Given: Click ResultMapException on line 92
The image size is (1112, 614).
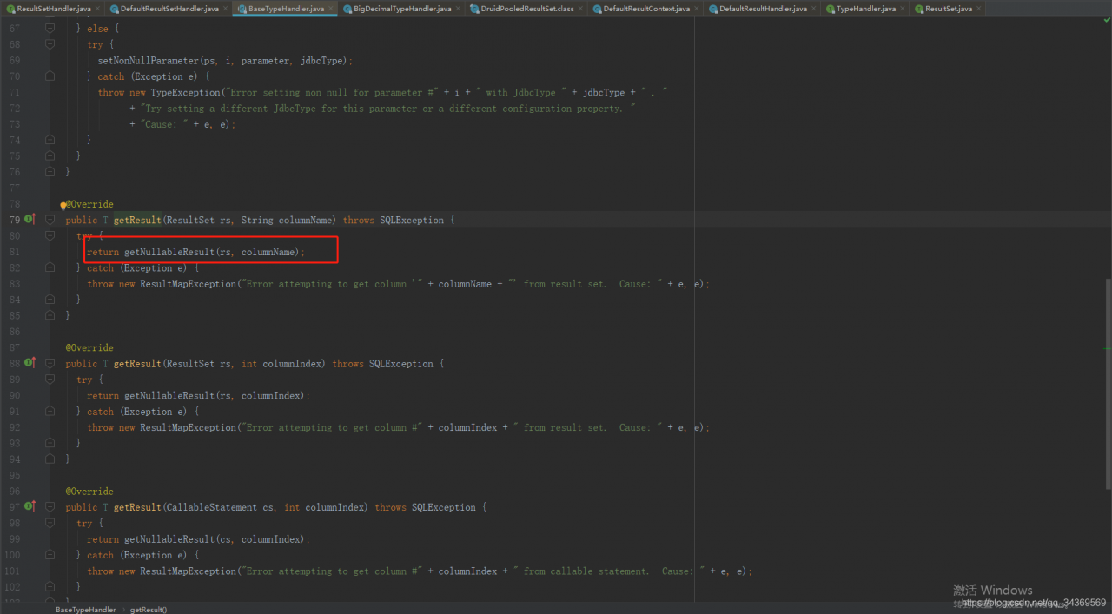Looking at the screenshot, I should click(x=189, y=427).
